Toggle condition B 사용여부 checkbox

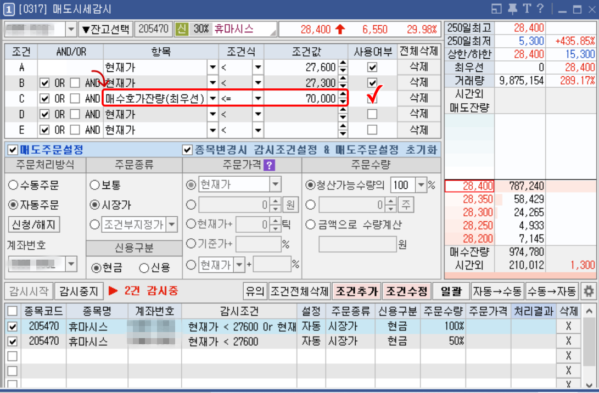[372, 82]
